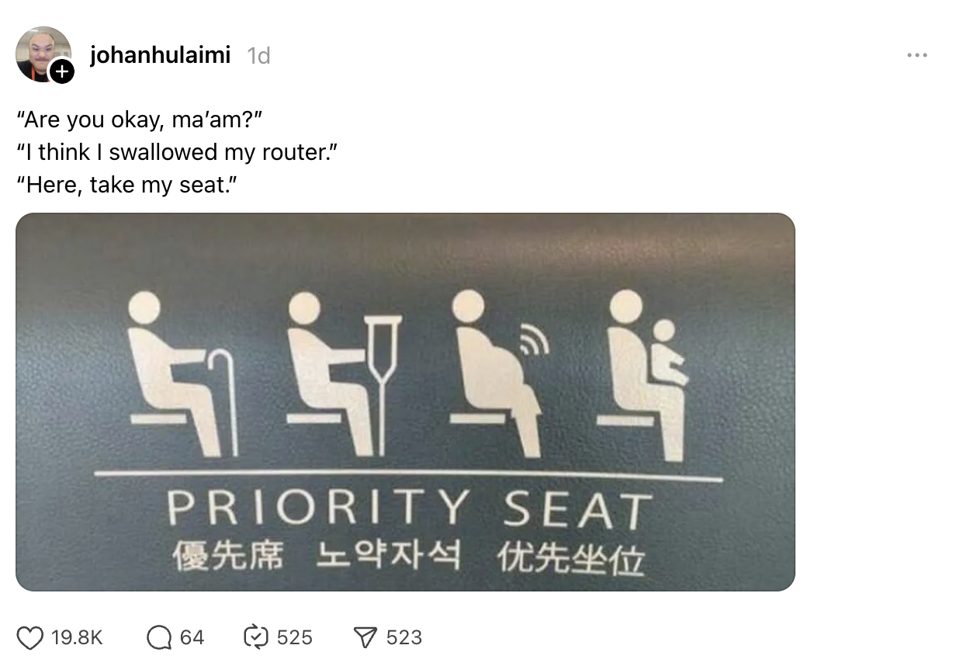Visit the johanhulaimi username link
Image resolution: width=953 pixels, height=666 pixels.
coord(160,55)
